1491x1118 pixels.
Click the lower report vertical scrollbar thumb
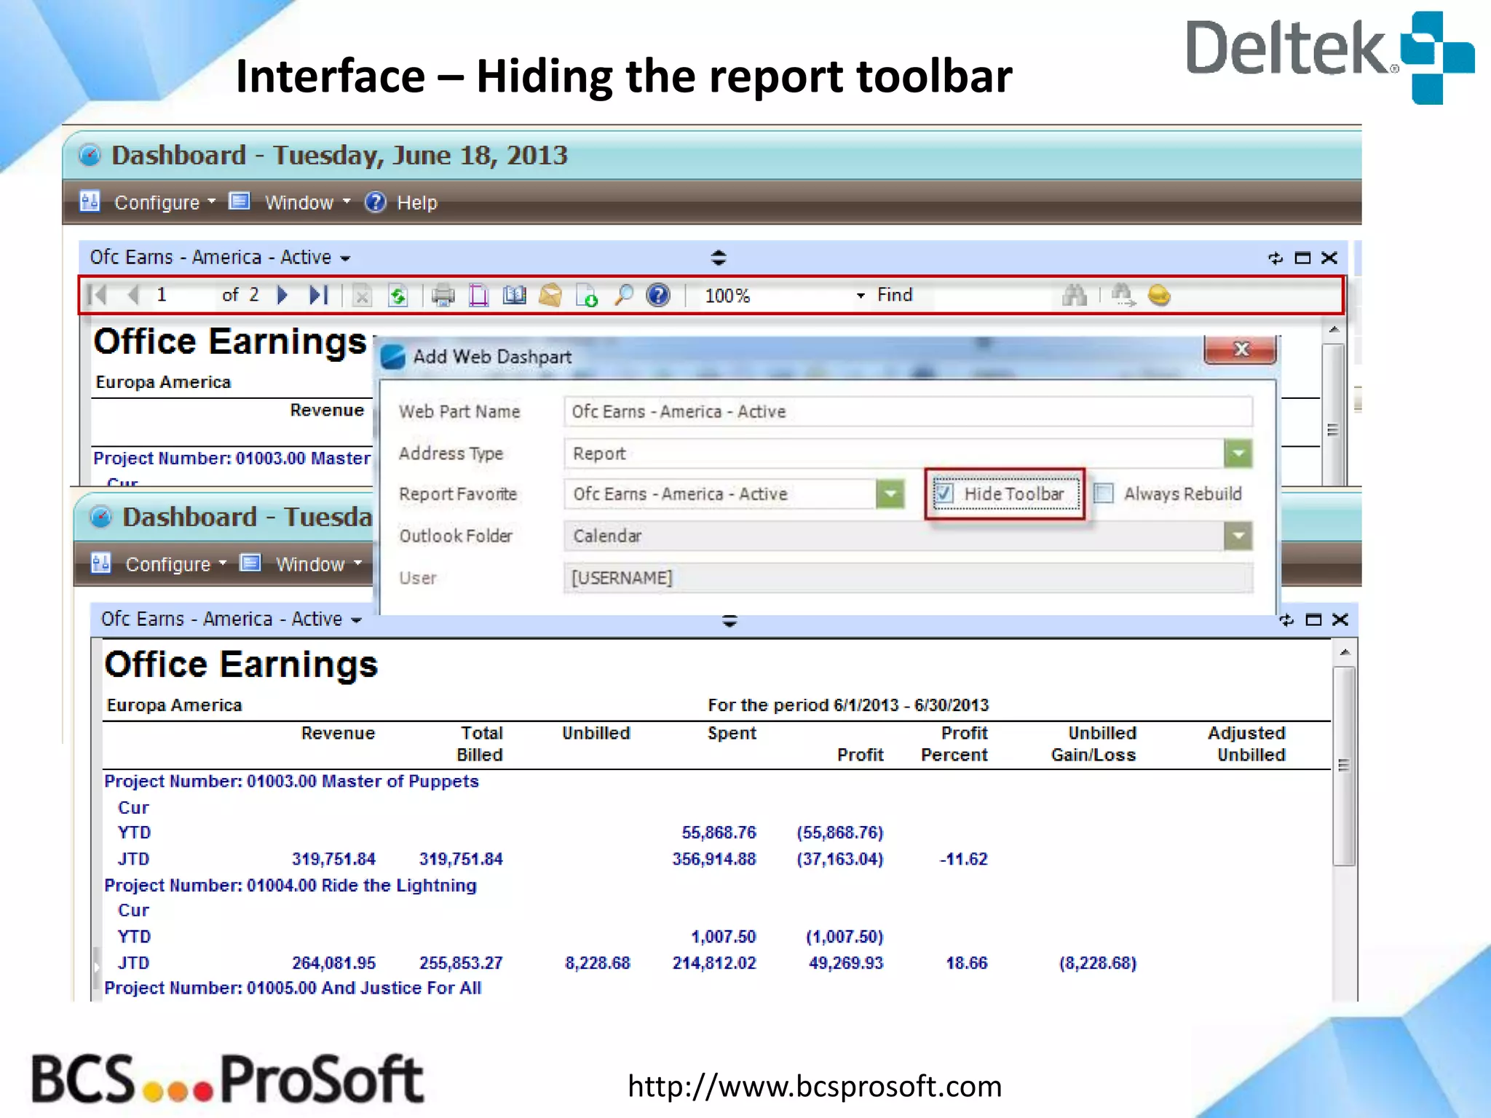(x=1344, y=766)
